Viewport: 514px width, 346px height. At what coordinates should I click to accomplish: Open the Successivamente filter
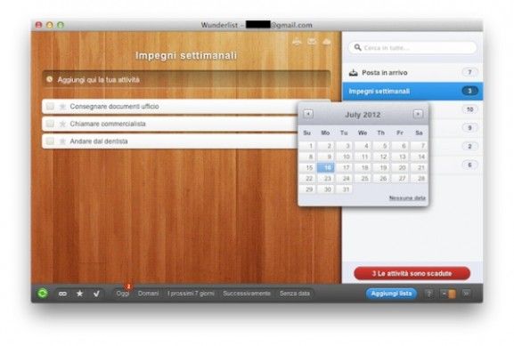247,294
